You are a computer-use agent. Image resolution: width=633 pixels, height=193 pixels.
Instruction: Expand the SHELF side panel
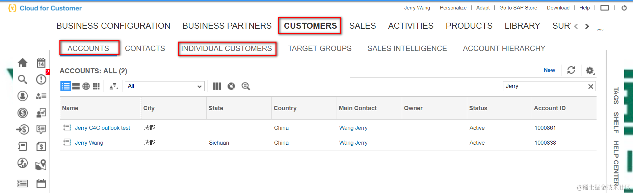616,122
